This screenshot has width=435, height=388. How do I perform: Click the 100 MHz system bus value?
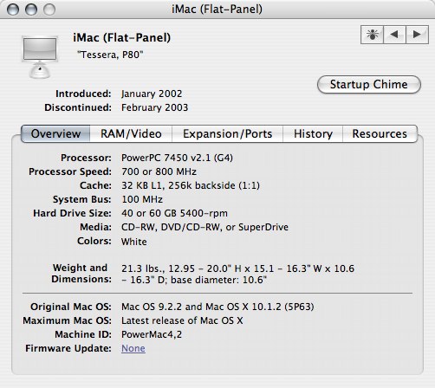coord(142,199)
